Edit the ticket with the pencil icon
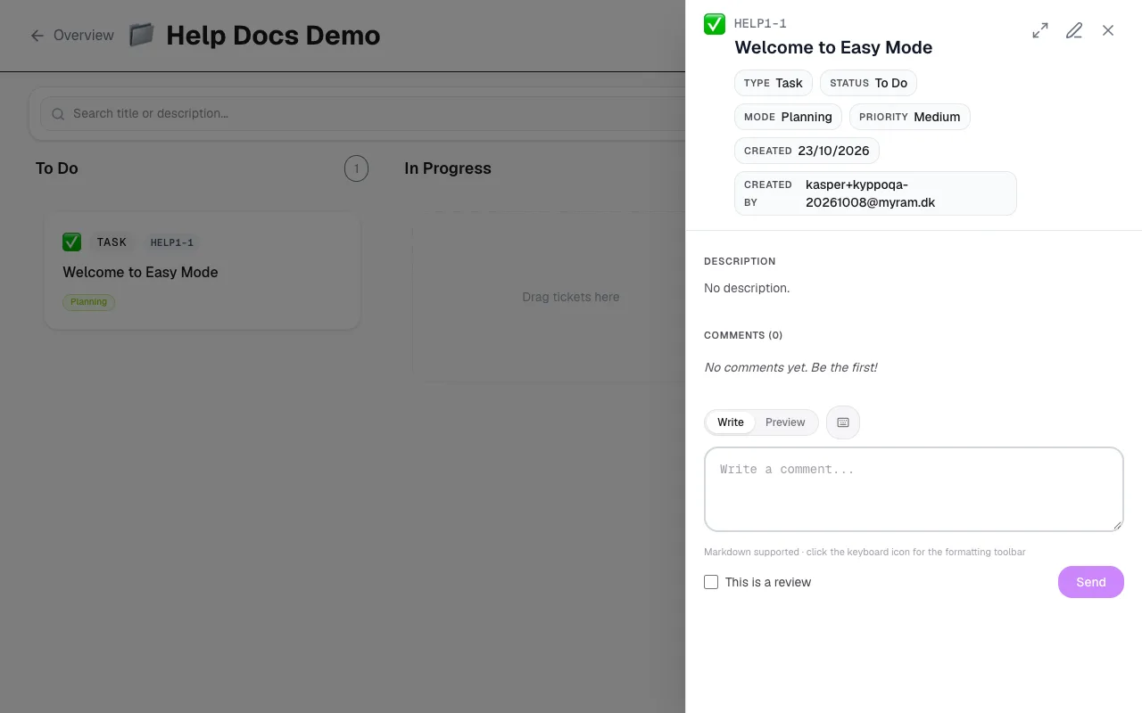 [1074, 31]
